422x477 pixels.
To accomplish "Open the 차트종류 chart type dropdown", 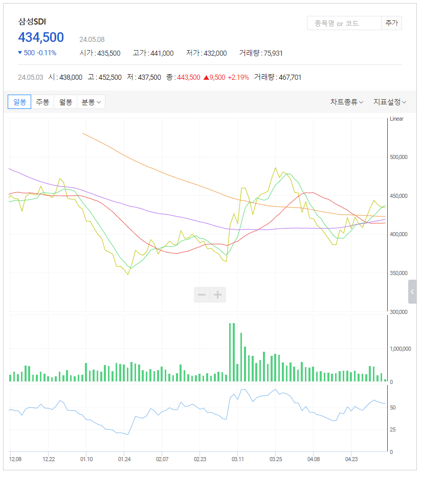I will coord(347,102).
